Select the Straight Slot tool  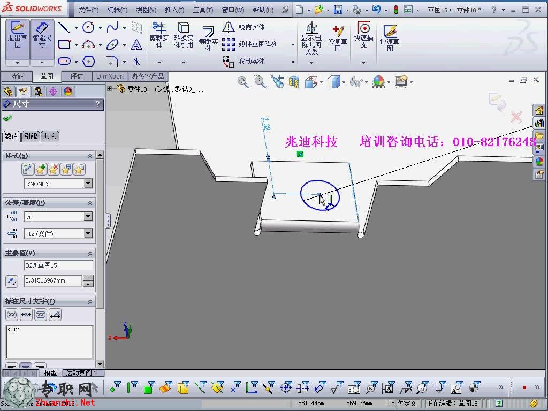click(x=64, y=62)
